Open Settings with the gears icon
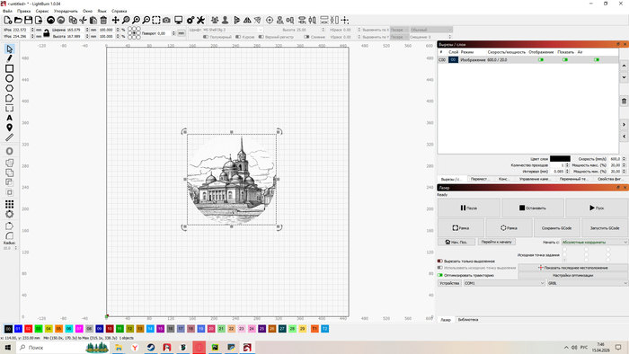The width and height of the screenshot is (629, 354). (190, 20)
